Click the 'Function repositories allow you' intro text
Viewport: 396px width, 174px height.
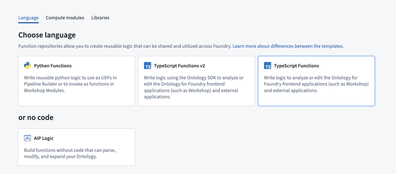[125, 46]
